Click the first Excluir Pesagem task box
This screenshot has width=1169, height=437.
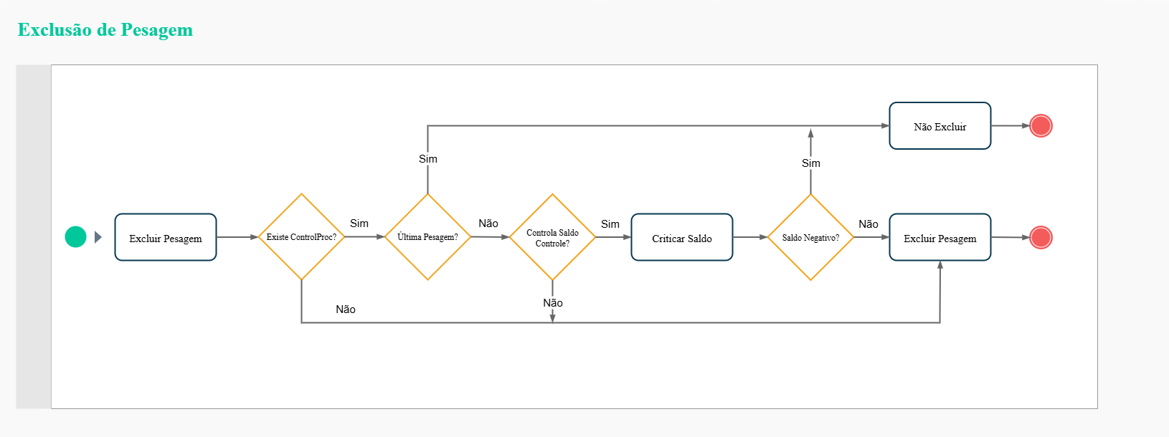point(166,238)
